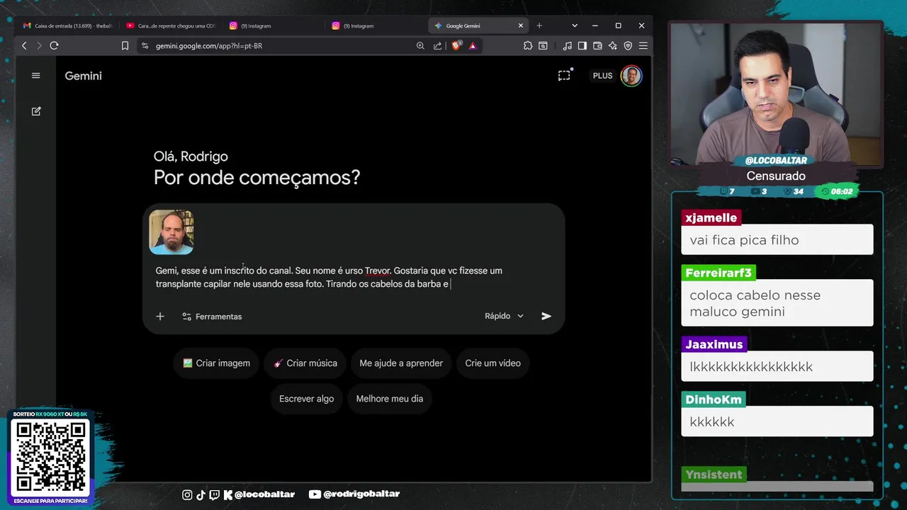Image resolution: width=907 pixels, height=510 pixels.
Task: Open site settings icon in address bar
Action: coord(145,45)
